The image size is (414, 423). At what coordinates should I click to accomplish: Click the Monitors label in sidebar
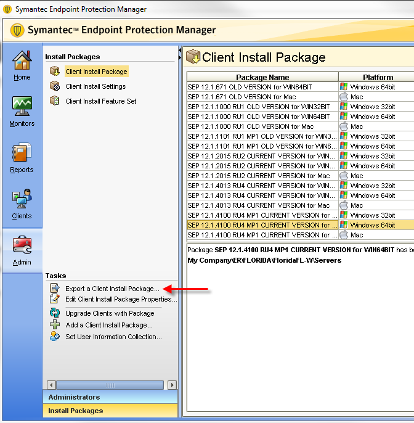22,123
